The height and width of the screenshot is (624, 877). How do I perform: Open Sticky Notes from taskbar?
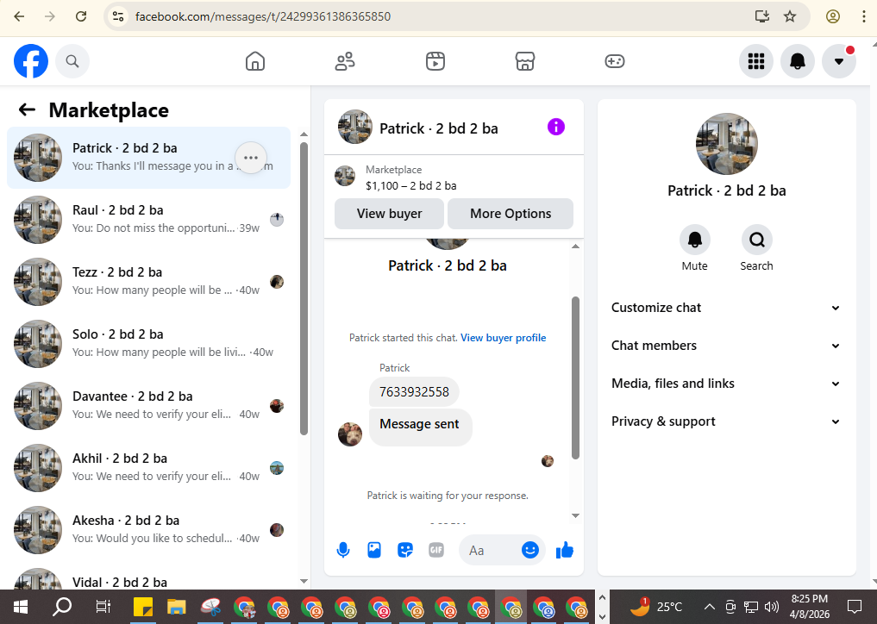click(143, 607)
